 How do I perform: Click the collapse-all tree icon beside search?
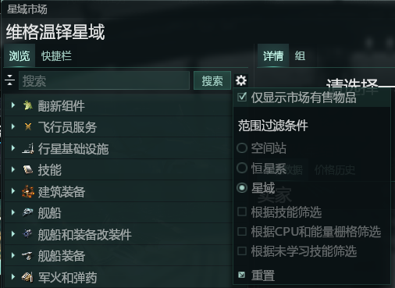[x=10, y=80]
